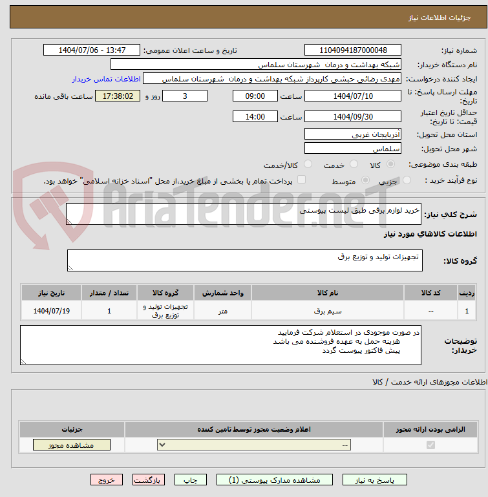This screenshot has width=488, height=497.
Task: Click the جزئیات اطلاعات نیاز page title
Action: point(439,17)
